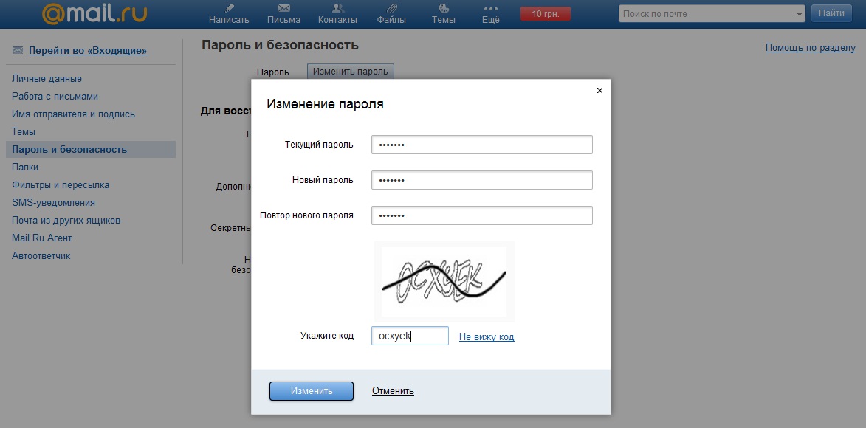Click the Найти search button

click(x=831, y=14)
